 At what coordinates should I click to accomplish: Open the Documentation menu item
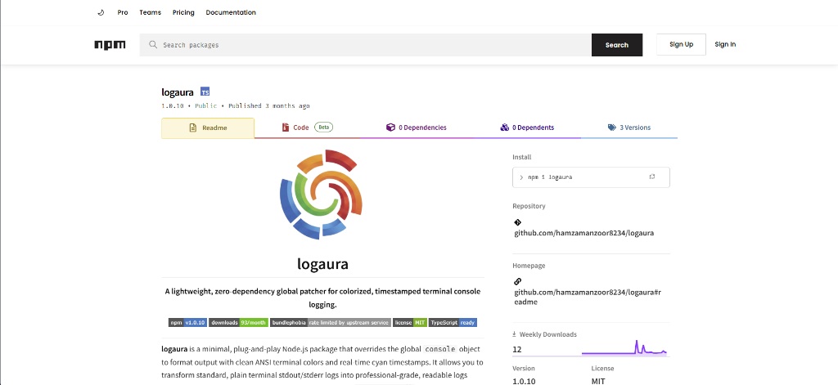231,12
